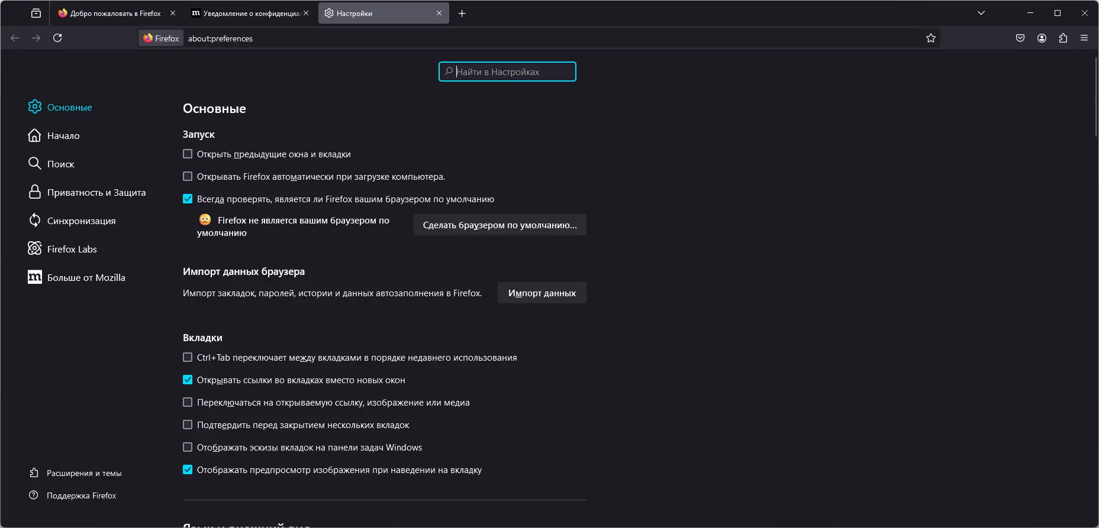Open the Pocket save icon
1099x528 pixels.
tap(1020, 38)
